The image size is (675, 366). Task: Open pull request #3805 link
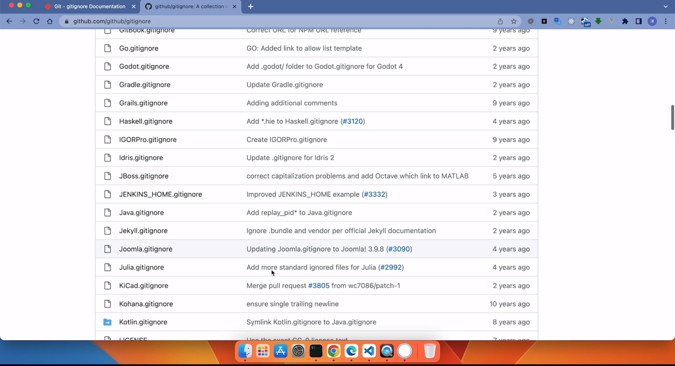click(x=319, y=286)
